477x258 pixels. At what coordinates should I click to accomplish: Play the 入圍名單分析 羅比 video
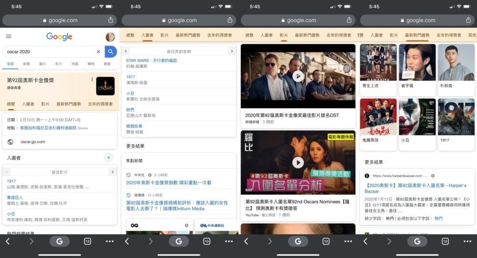[298, 163]
